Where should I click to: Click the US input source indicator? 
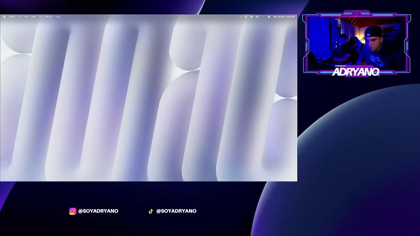(x=240, y=17)
